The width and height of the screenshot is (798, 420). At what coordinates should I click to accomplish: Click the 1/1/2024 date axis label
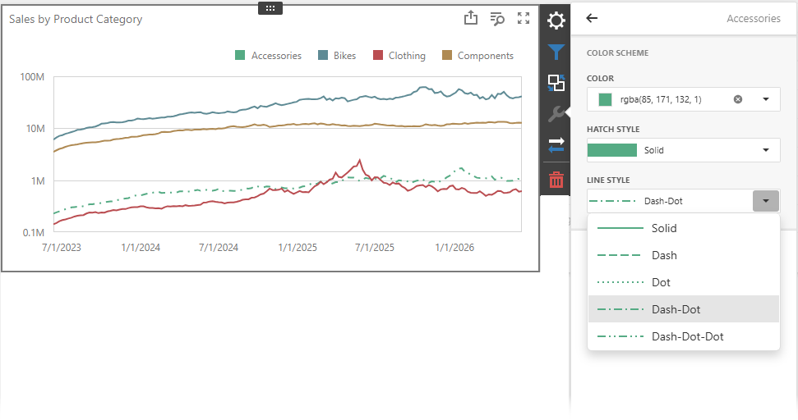coord(141,248)
